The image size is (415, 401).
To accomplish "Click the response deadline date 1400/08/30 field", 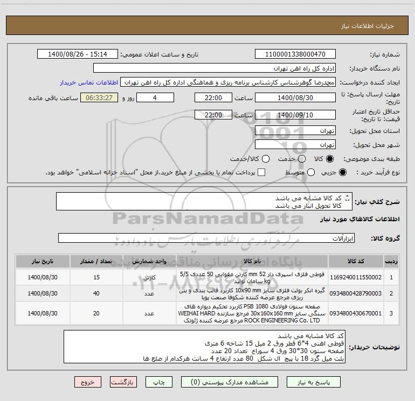I will [x=295, y=97].
